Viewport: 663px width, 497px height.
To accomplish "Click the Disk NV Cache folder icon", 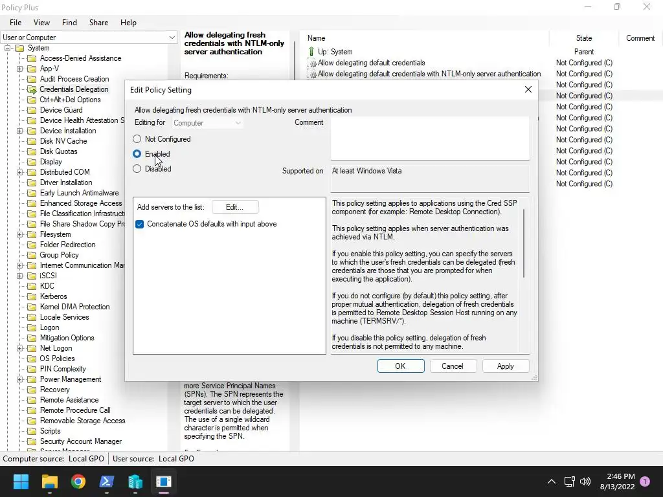I will tap(32, 141).
